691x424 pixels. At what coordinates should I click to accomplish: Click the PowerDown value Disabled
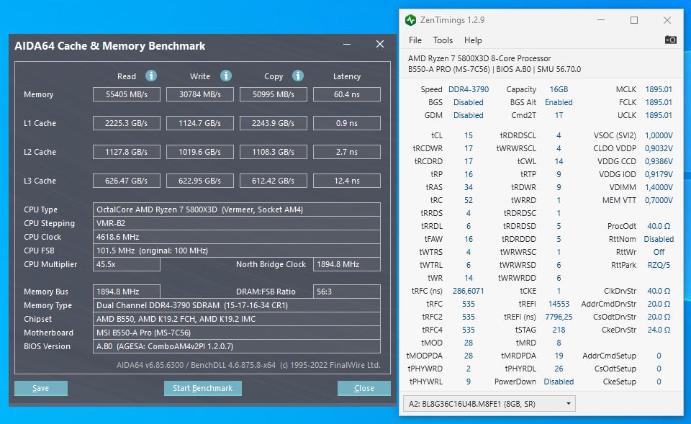pyautogui.click(x=559, y=382)
